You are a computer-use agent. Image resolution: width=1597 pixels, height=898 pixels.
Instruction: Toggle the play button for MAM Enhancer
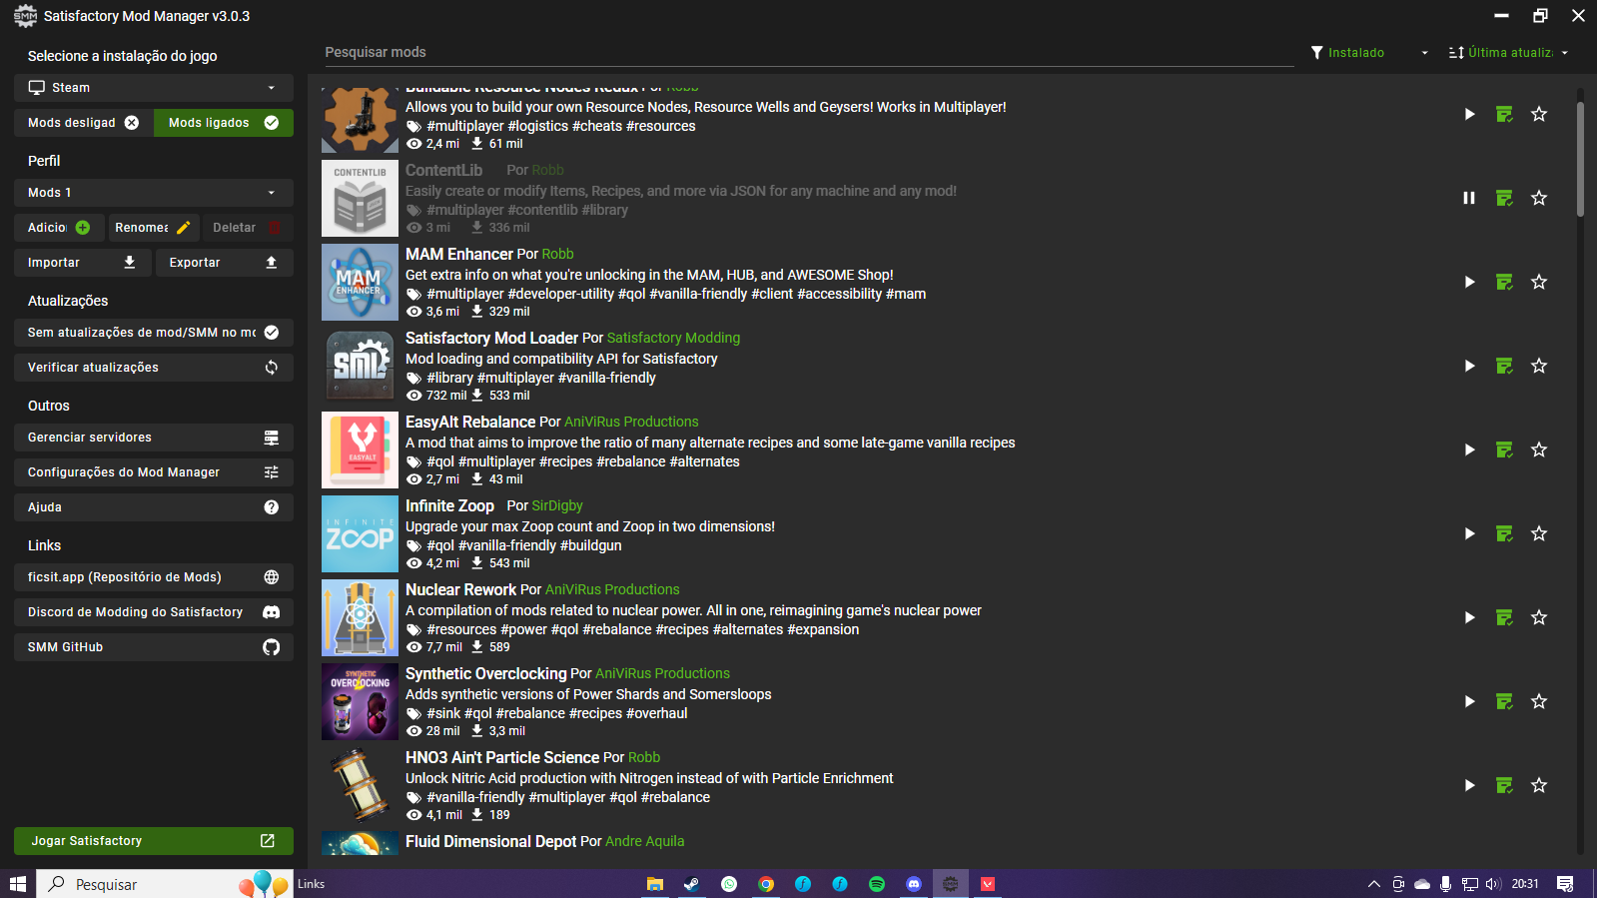pos(1469,282)
